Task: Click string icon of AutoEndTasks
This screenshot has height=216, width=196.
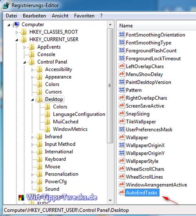Action: click(x=122, y=192)
